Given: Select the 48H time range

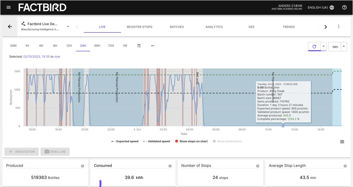Looking at the screenshot, I should 97,46.
